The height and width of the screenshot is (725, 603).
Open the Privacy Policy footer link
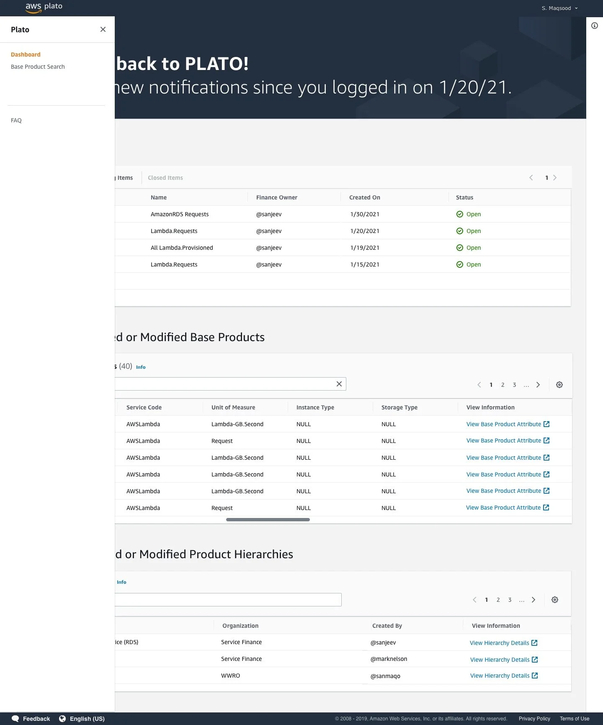(534, 719)
